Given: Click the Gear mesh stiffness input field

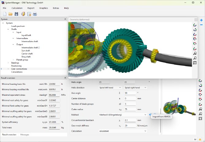Looking at the screenshot, I should [x=130, y=126].
